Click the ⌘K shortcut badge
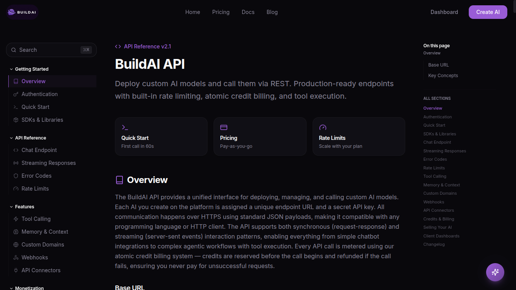 click(x=86, y=50)
